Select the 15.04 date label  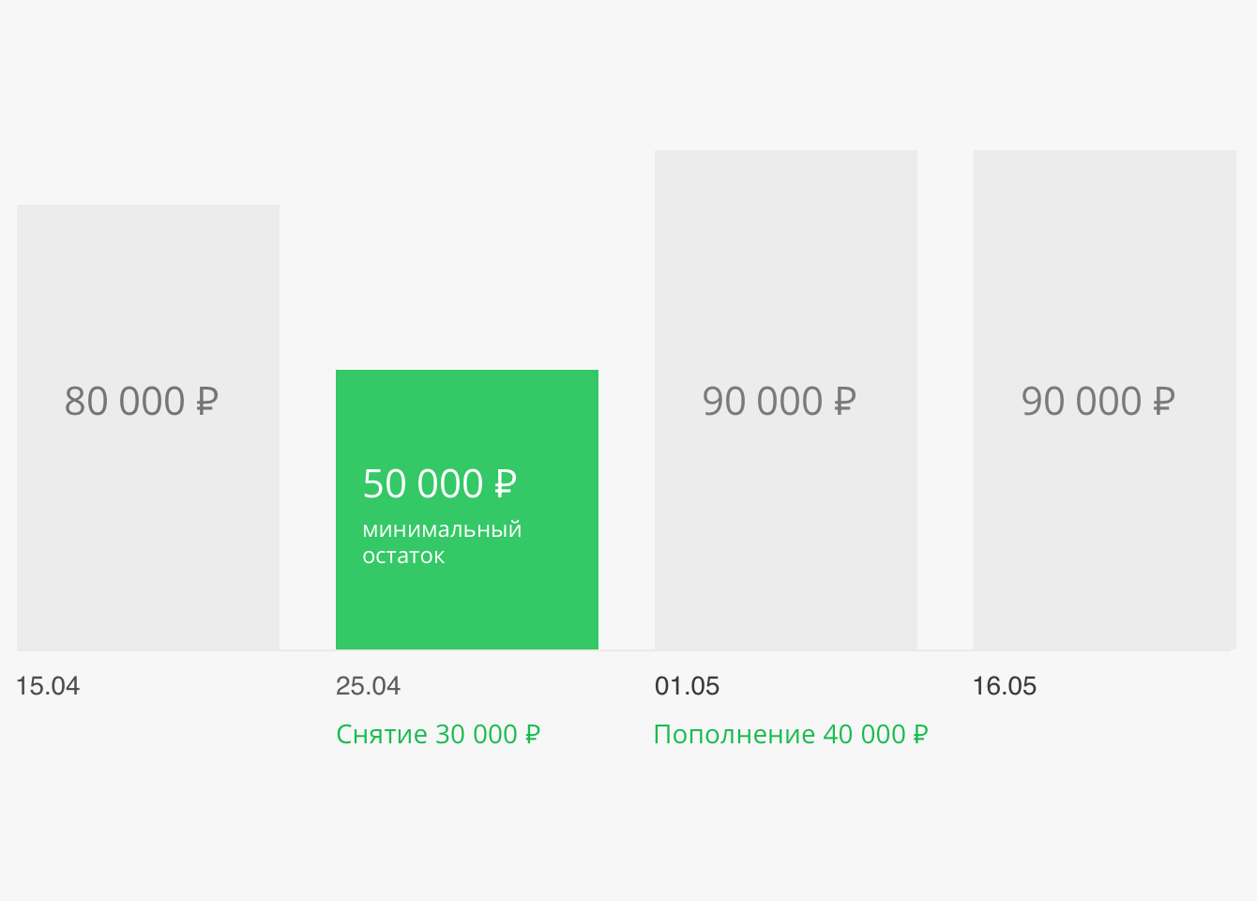(48, 686)
